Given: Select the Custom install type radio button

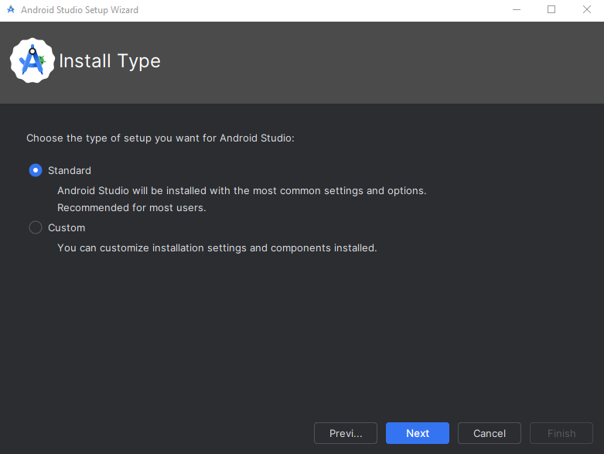Looking at the screenshot, I should pos(36,227).
